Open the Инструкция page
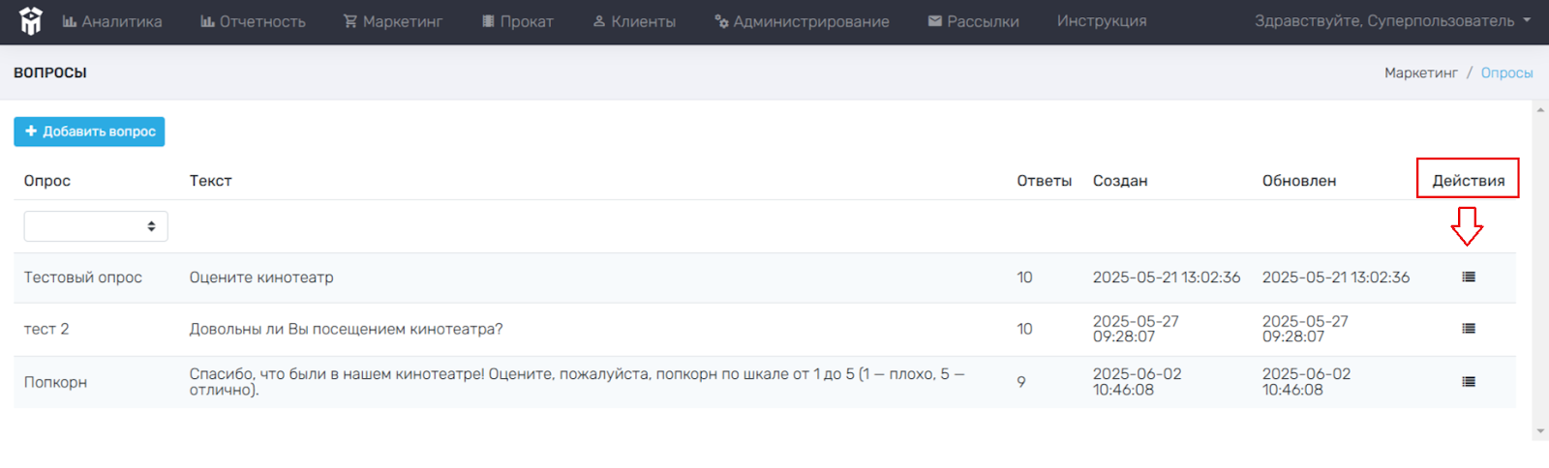 click(x=1102, y=21)
